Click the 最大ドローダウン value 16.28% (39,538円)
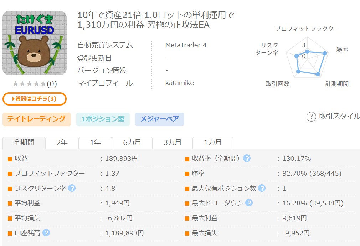Screen dimensions: 360x246 [313, 203]
